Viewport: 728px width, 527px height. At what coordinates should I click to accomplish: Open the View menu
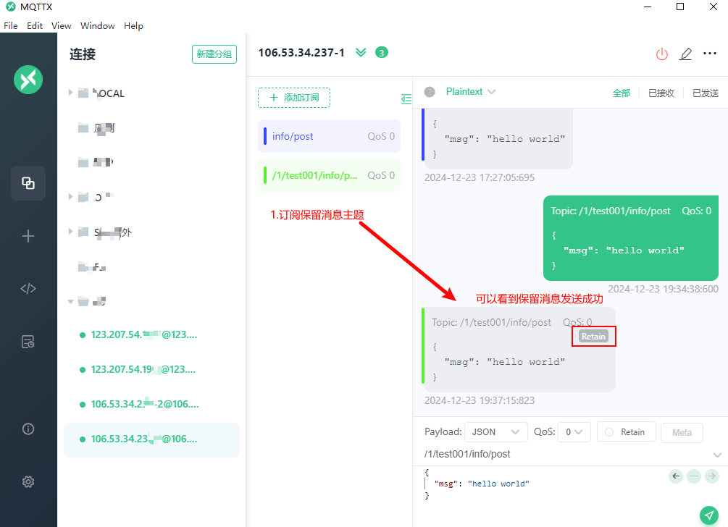coord(62,25)
